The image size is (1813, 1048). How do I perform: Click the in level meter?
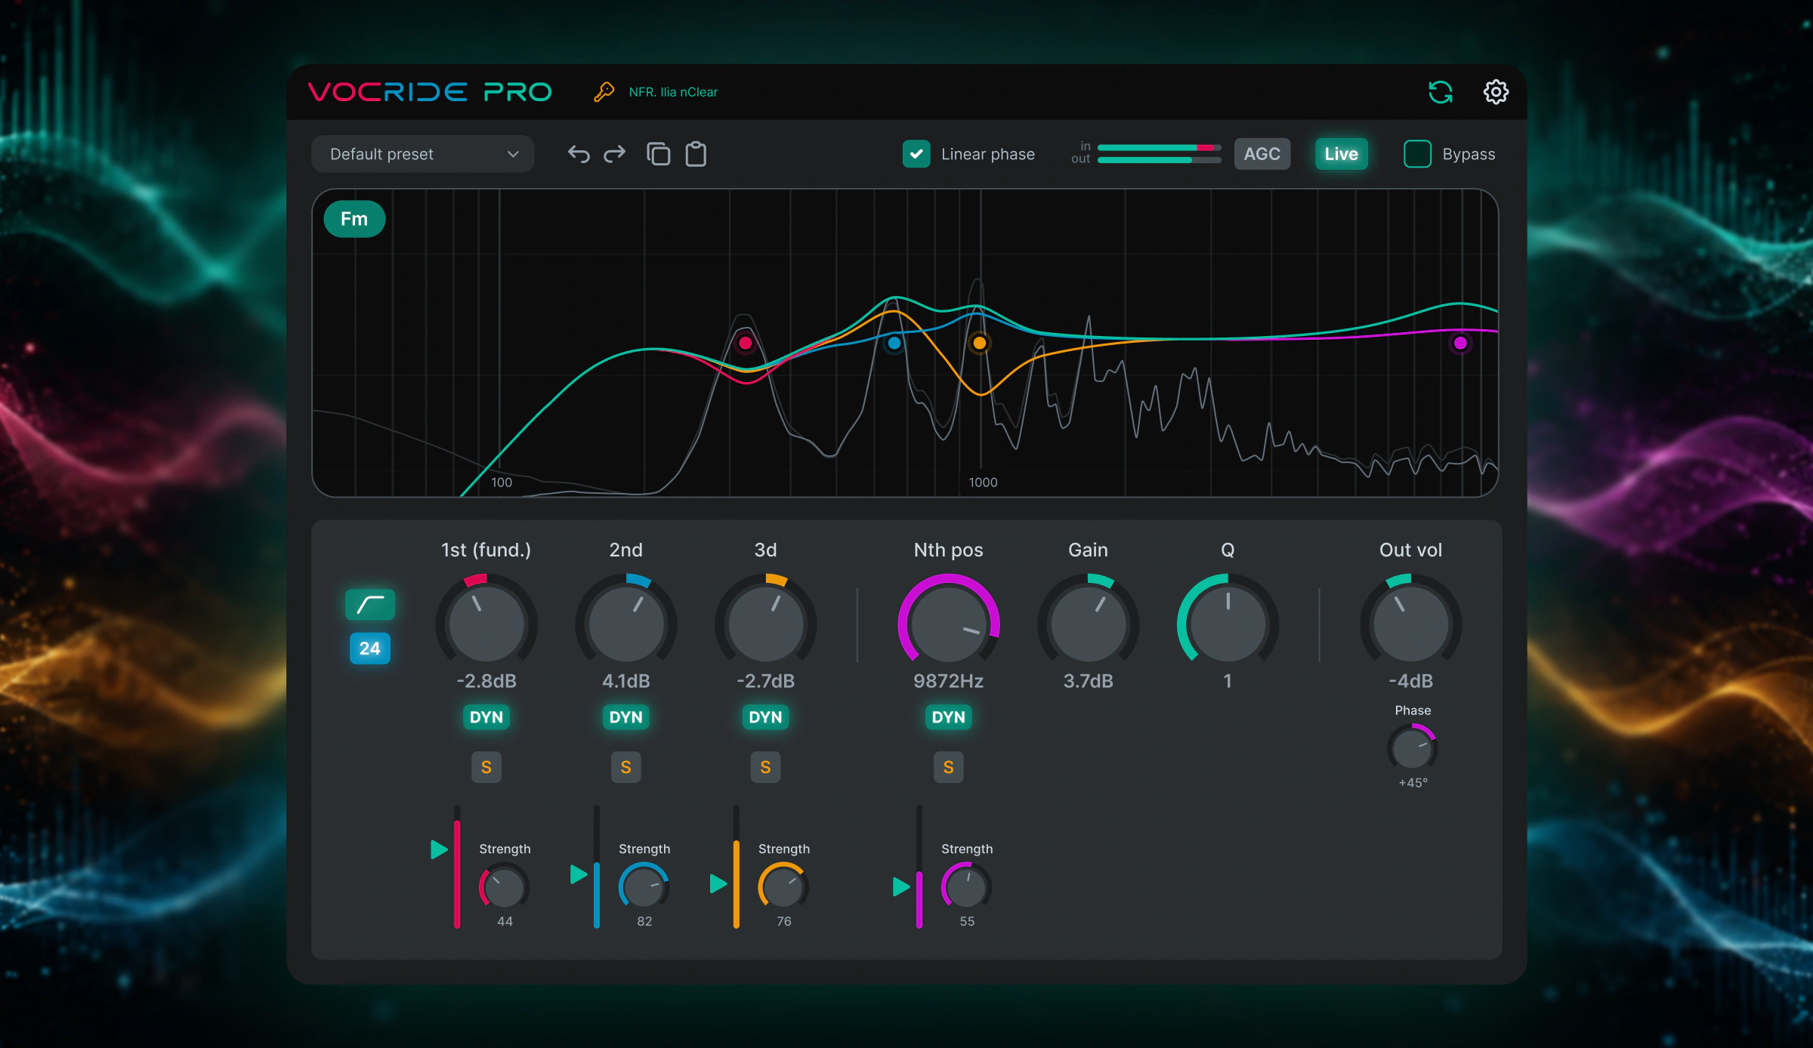click(1159, 147)
